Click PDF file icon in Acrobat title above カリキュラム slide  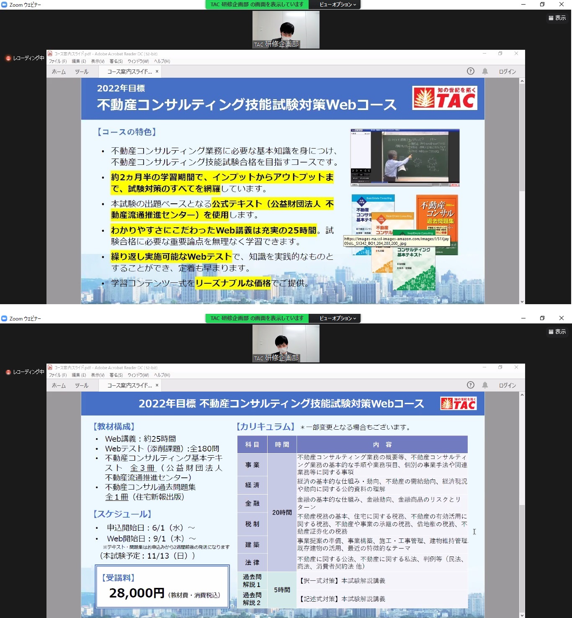tap(50, 367)
